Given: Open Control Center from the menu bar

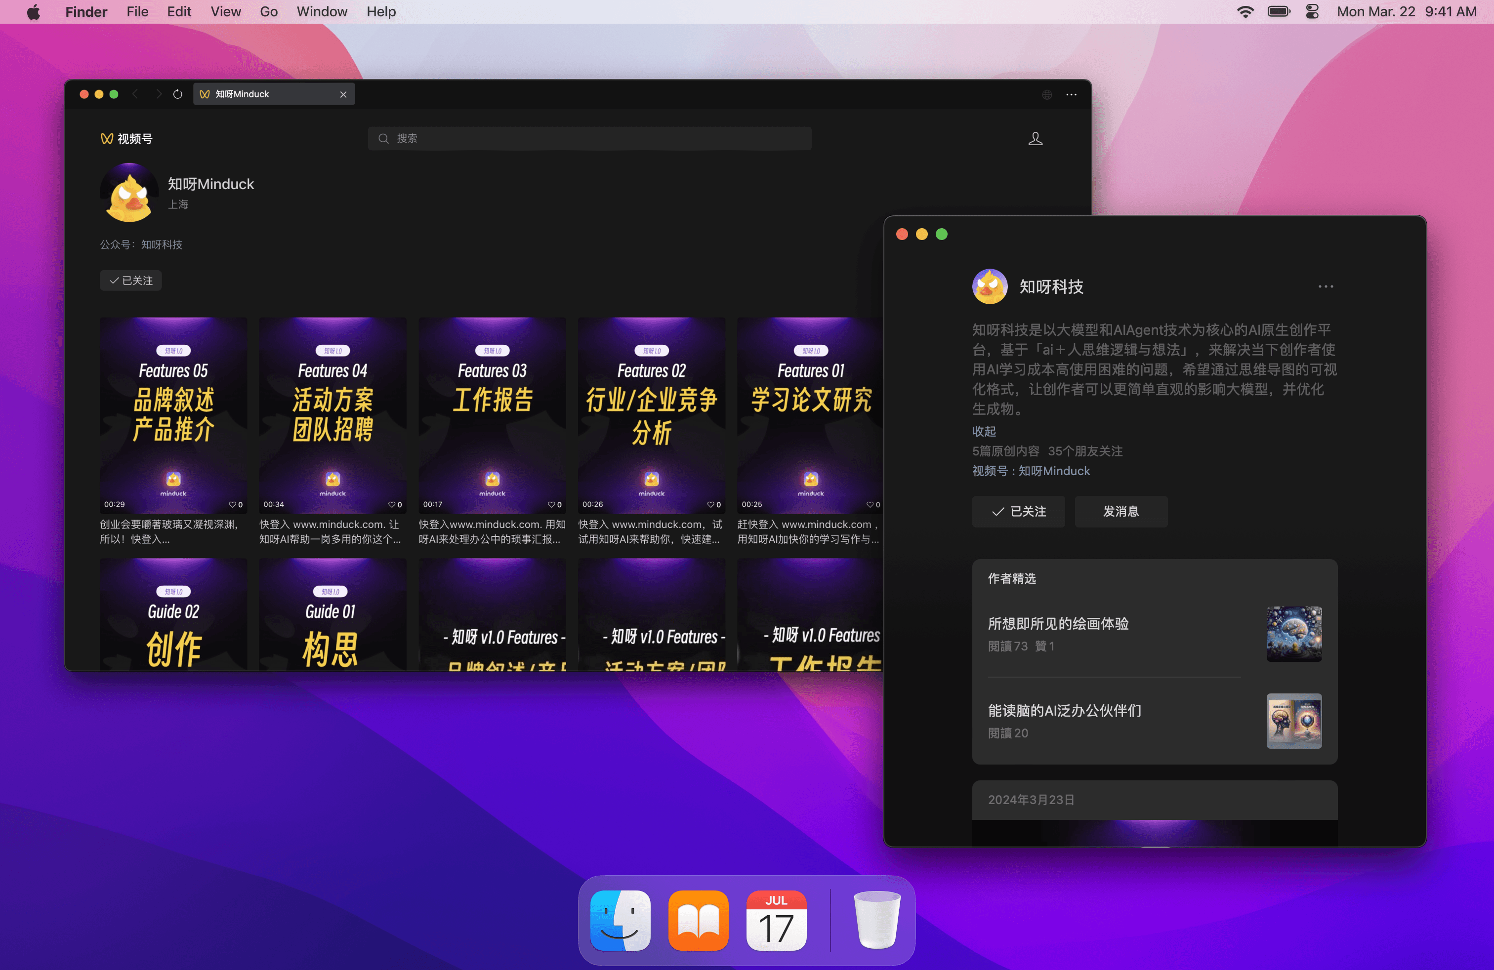Looking at the screenshot, I should 1312,12.
